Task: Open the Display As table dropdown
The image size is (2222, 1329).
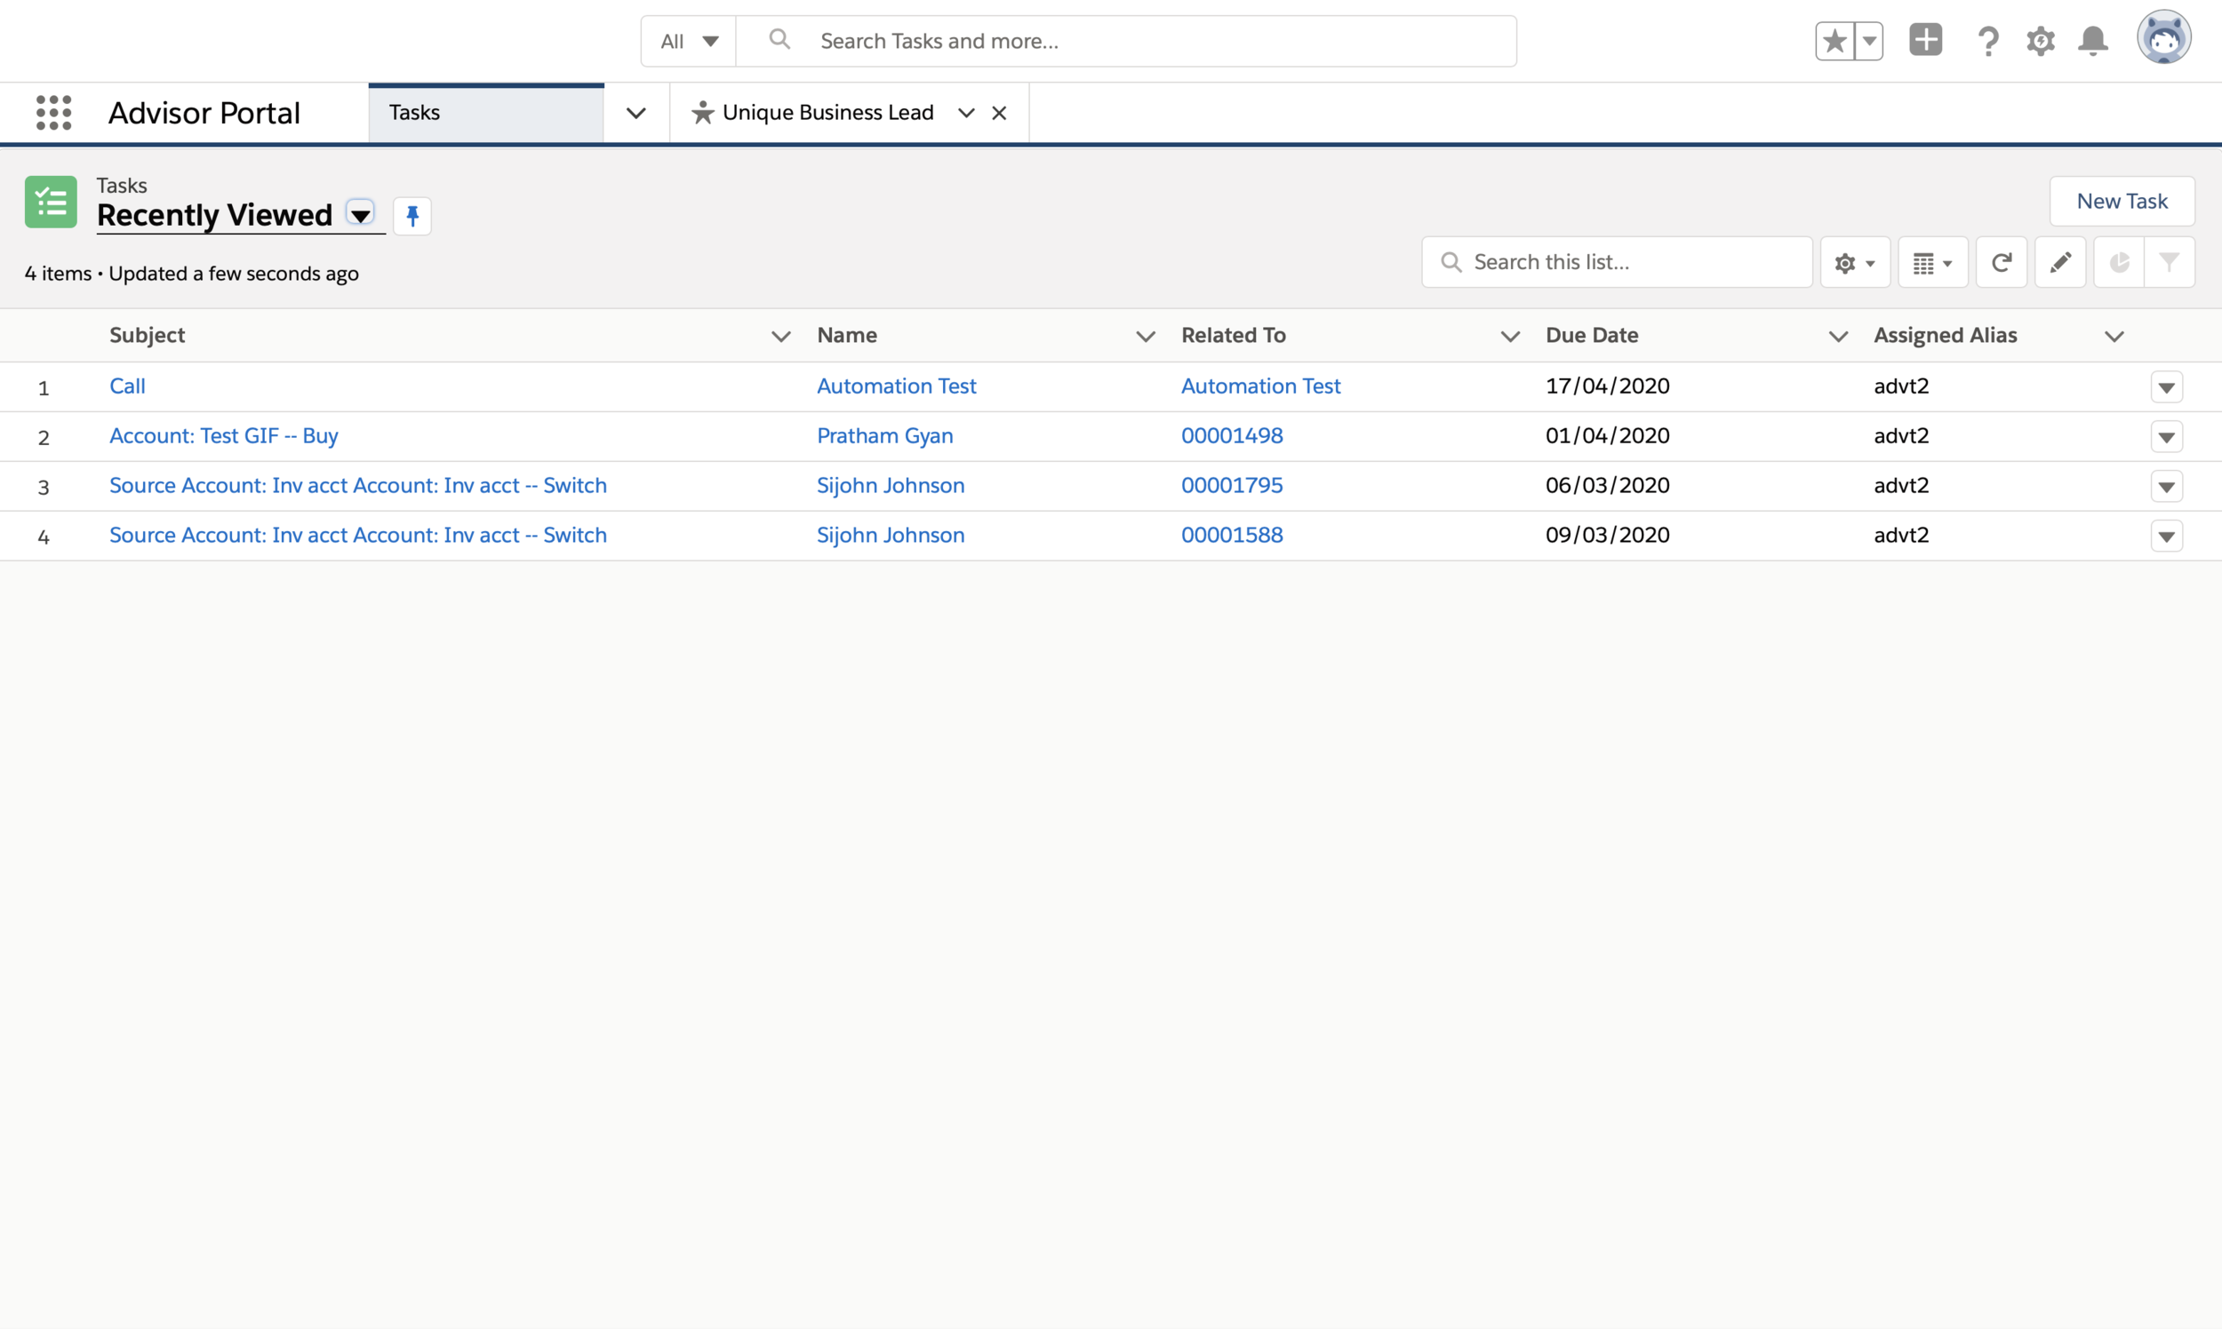Action: tap(1931, 262)
